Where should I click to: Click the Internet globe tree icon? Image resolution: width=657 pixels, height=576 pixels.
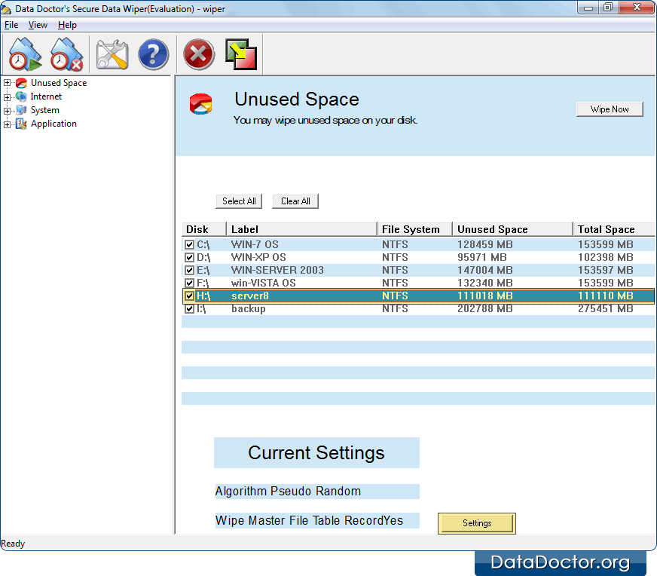point(21,97)
